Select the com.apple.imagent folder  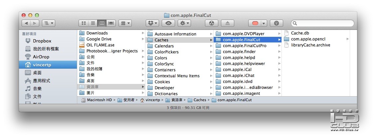[x=248, y=94]
